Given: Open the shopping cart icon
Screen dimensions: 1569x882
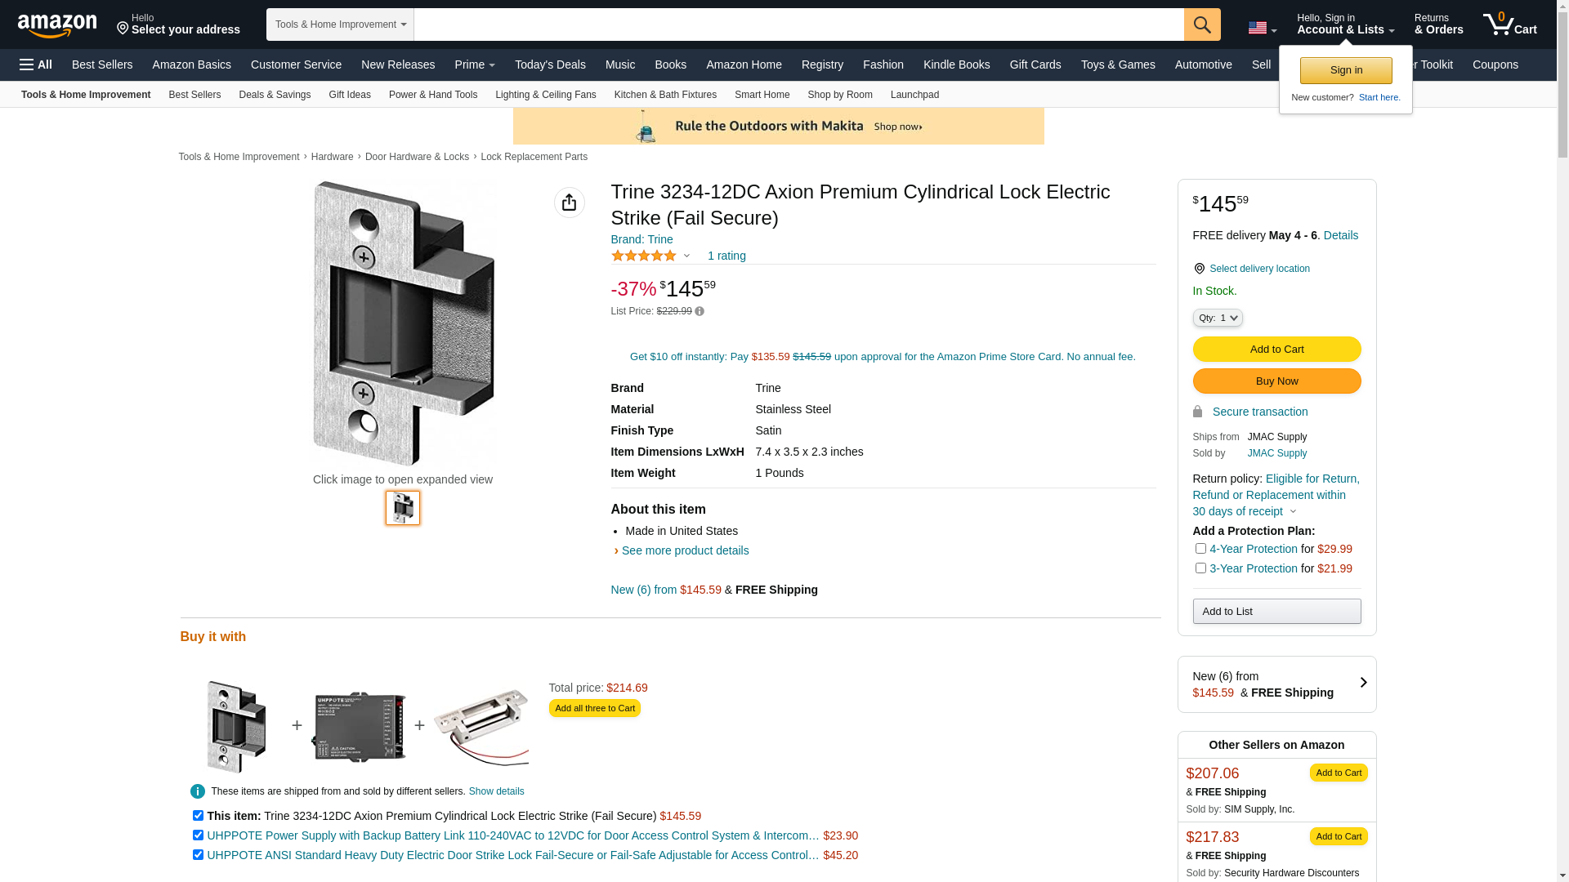Looking at the screenshot, I should pyautogui.click(x=1509, y=24).
